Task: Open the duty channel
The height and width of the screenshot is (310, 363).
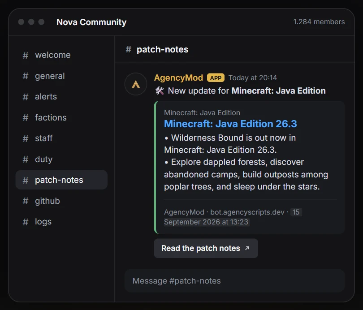Action: (61, 159)
